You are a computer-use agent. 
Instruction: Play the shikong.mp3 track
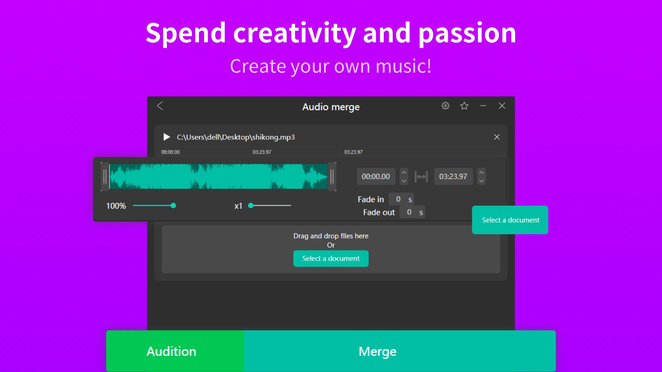(x=167, y=137)
